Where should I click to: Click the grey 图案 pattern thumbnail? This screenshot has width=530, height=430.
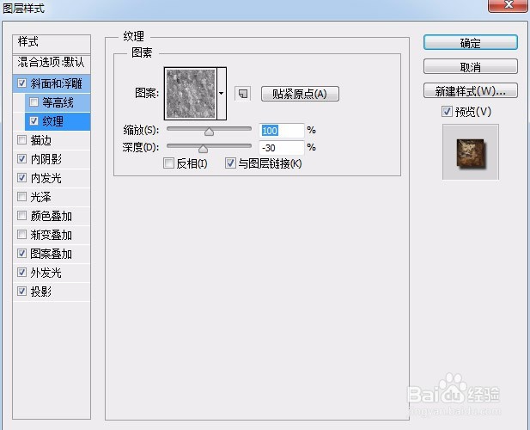[191, 94]
